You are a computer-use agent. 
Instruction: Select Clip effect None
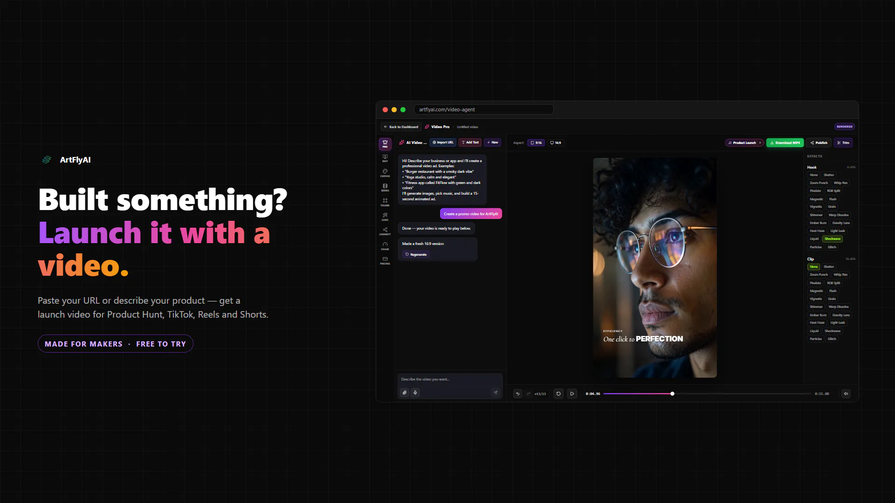click(x=814, y=267)
